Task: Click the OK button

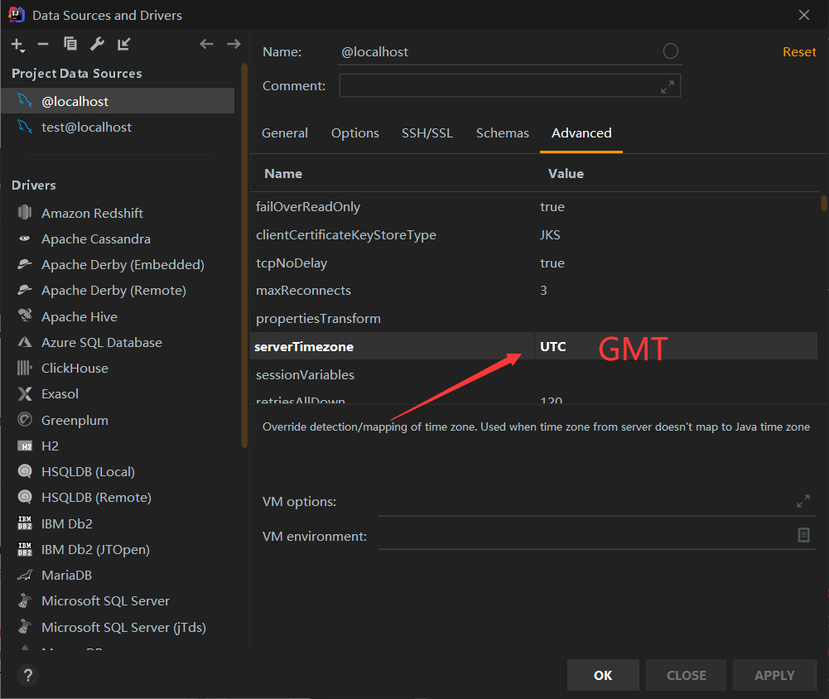Action: (603, 675)
